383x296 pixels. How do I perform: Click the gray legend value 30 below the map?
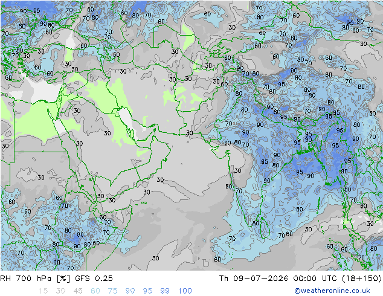60,291
